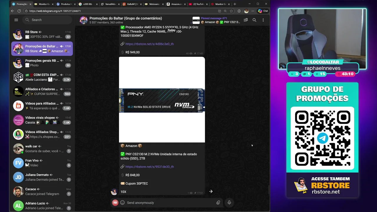377x212 pixels.
Task: Search within this group chat
Action: point(254,20)
